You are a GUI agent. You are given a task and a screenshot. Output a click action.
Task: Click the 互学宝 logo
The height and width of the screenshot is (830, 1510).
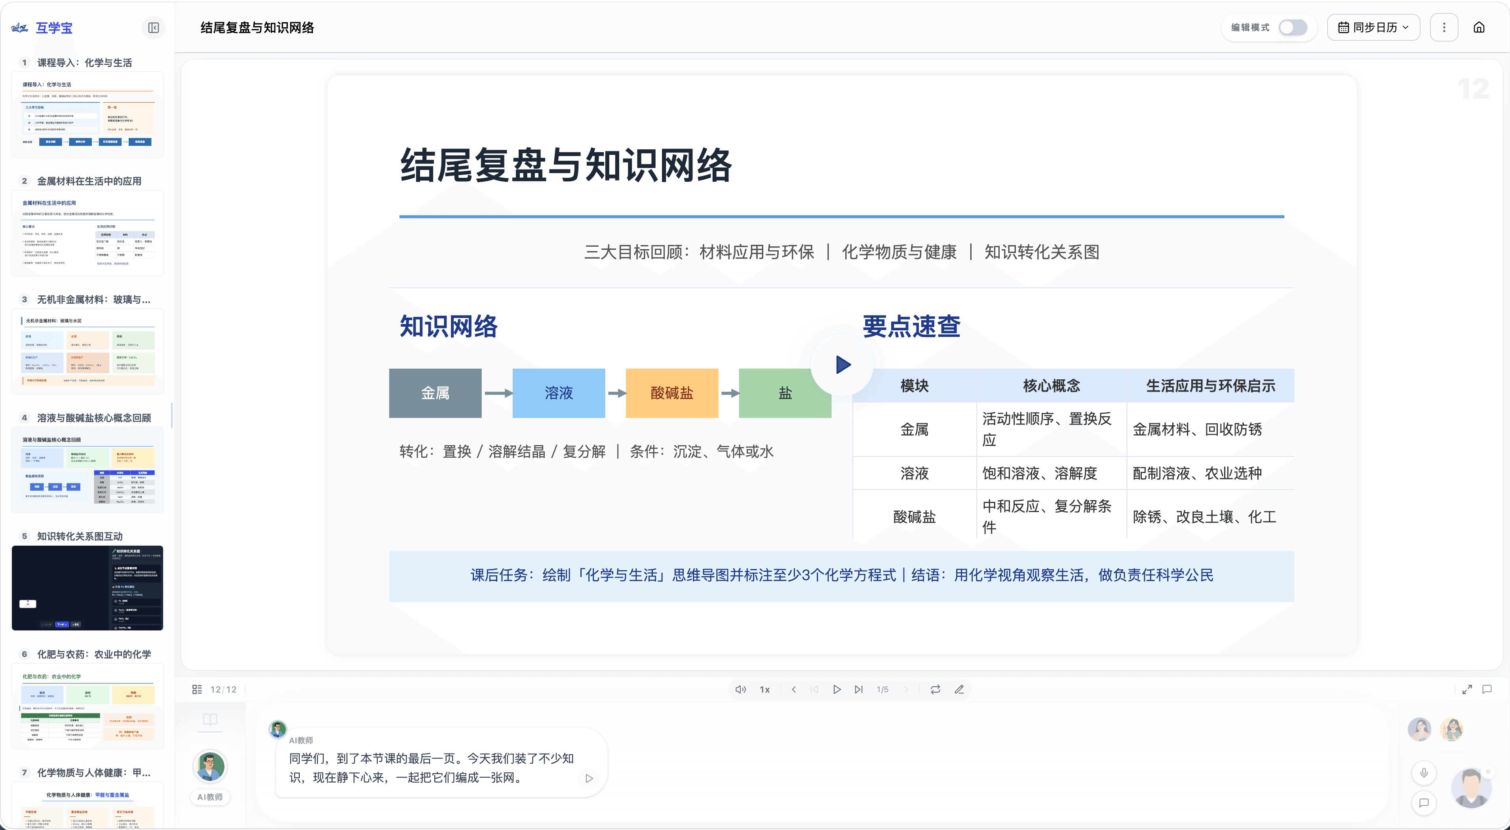(x=42, y=28)
